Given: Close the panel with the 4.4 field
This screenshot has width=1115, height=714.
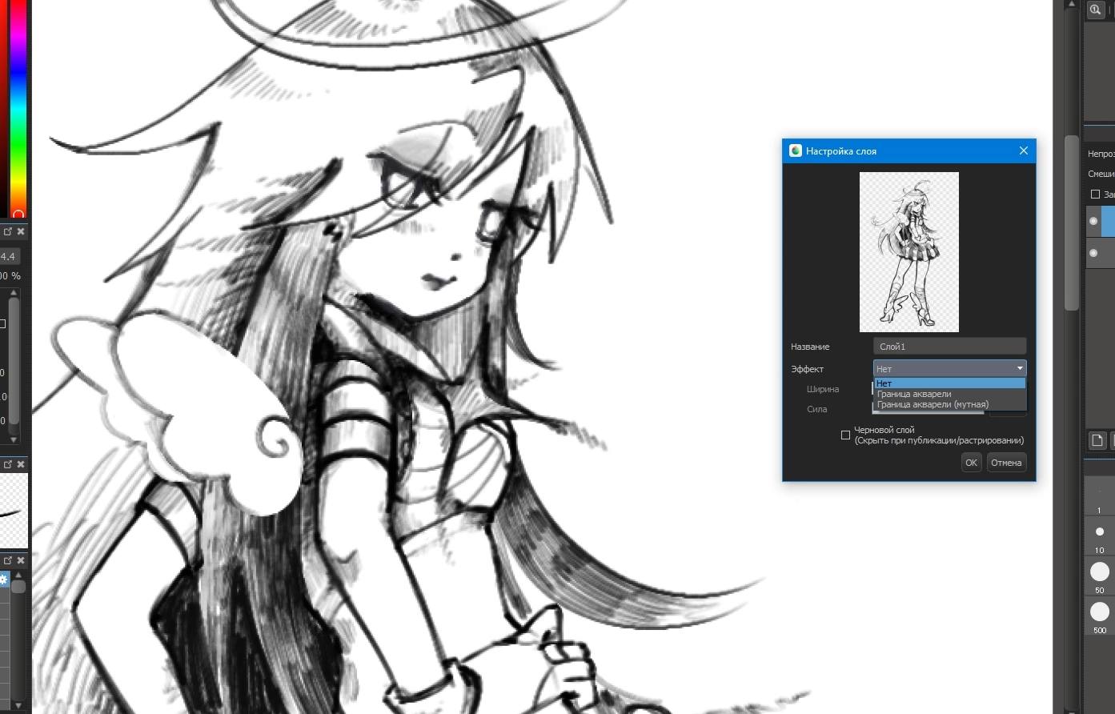Looking at the screenshot, I should pos(21,231).
